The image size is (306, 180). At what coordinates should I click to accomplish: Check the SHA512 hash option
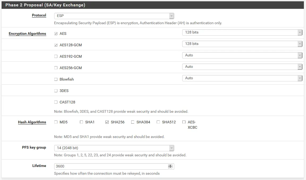click(158, 122)
